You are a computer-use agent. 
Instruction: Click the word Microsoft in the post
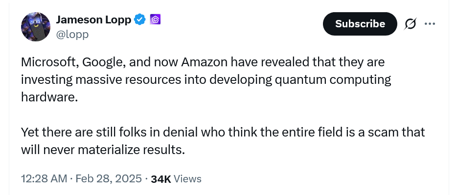pyautogui.click(x=48, y=62)
